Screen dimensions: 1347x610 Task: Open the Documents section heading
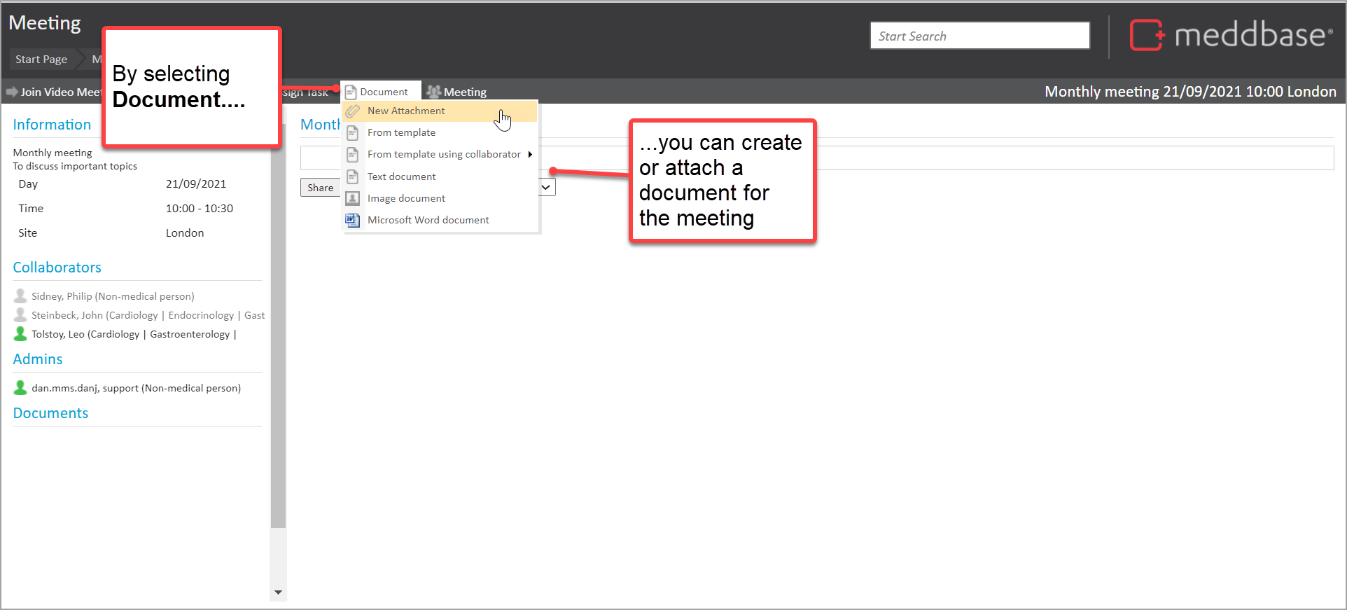[50, 413]
